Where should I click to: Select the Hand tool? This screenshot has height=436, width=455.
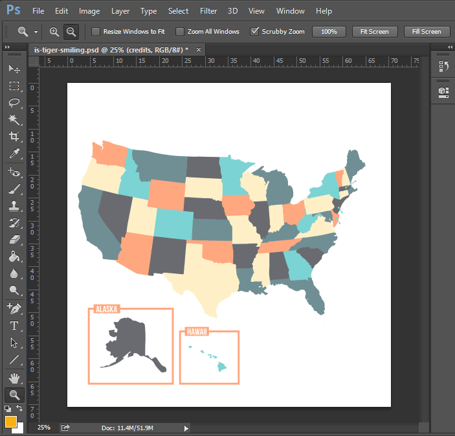tap(14, 377)
